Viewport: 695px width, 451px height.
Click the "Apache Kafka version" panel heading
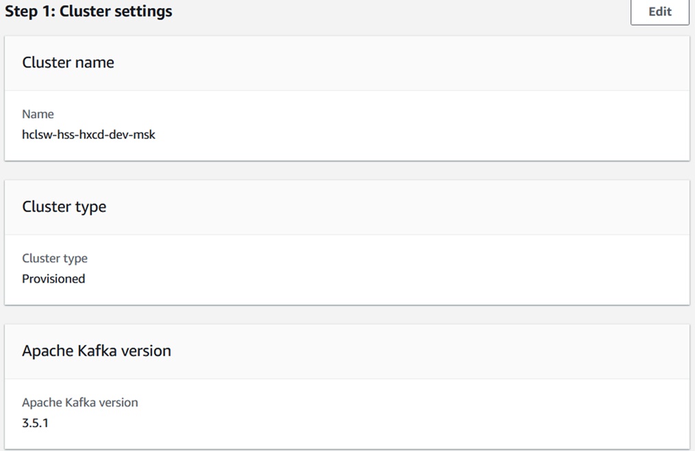pos(97,351)
